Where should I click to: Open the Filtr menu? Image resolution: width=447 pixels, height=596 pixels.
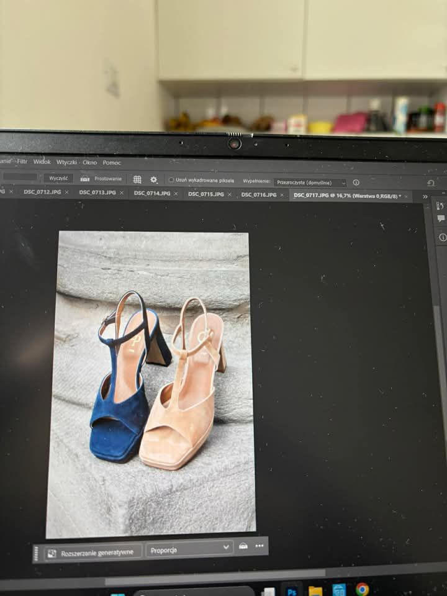(22, 161)
